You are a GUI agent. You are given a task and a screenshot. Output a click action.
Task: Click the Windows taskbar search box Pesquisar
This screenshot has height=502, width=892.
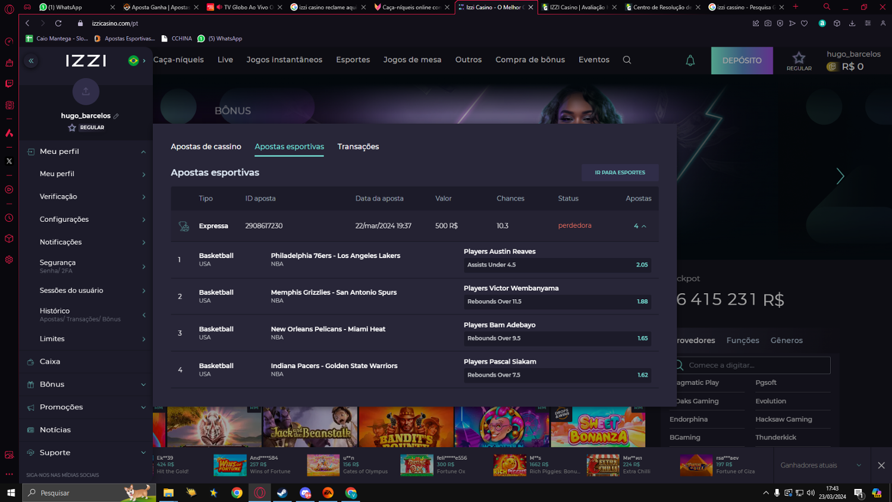[89, 493]
